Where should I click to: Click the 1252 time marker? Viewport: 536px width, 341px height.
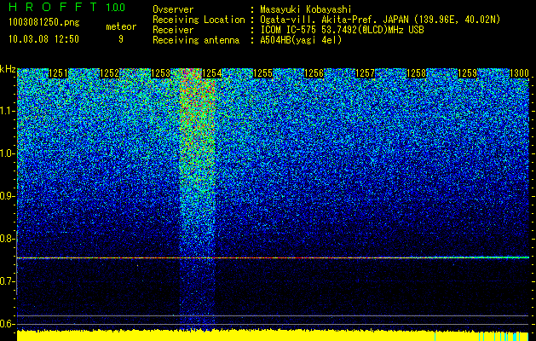(x=110, y=73)
